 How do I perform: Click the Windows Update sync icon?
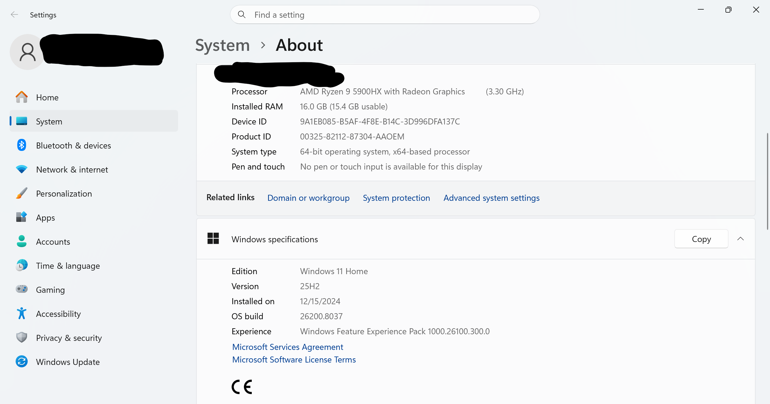coord(22,362)
